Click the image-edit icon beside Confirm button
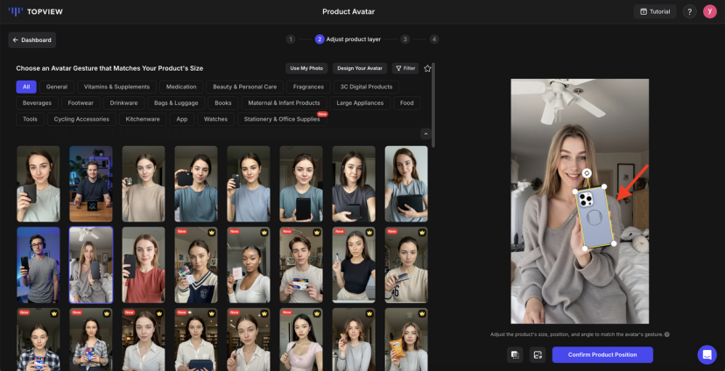The image size is (725, 371). (x=538, y=355)
